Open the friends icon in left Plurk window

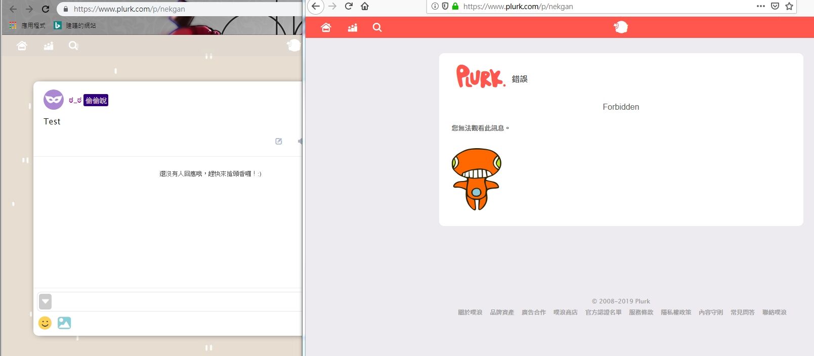49,46
